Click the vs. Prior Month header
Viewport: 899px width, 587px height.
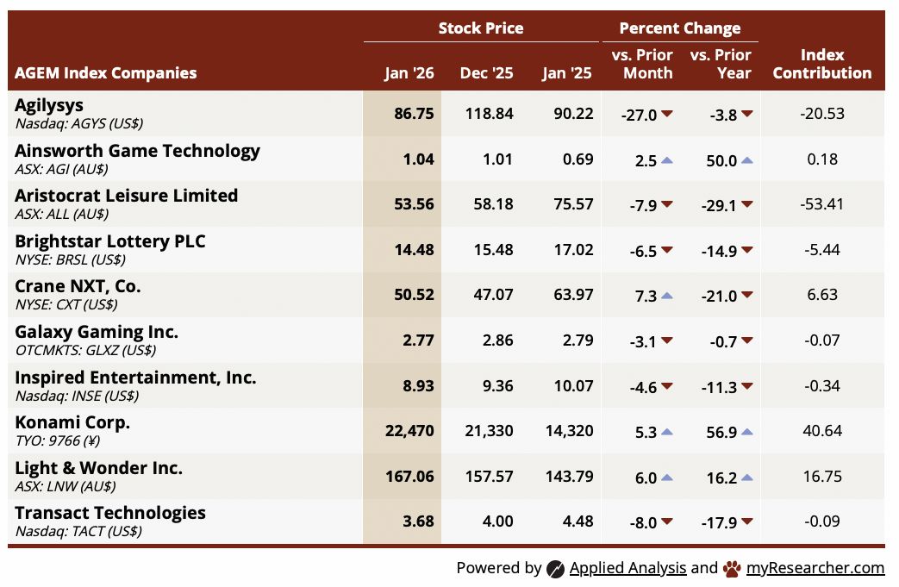(641, 64)
